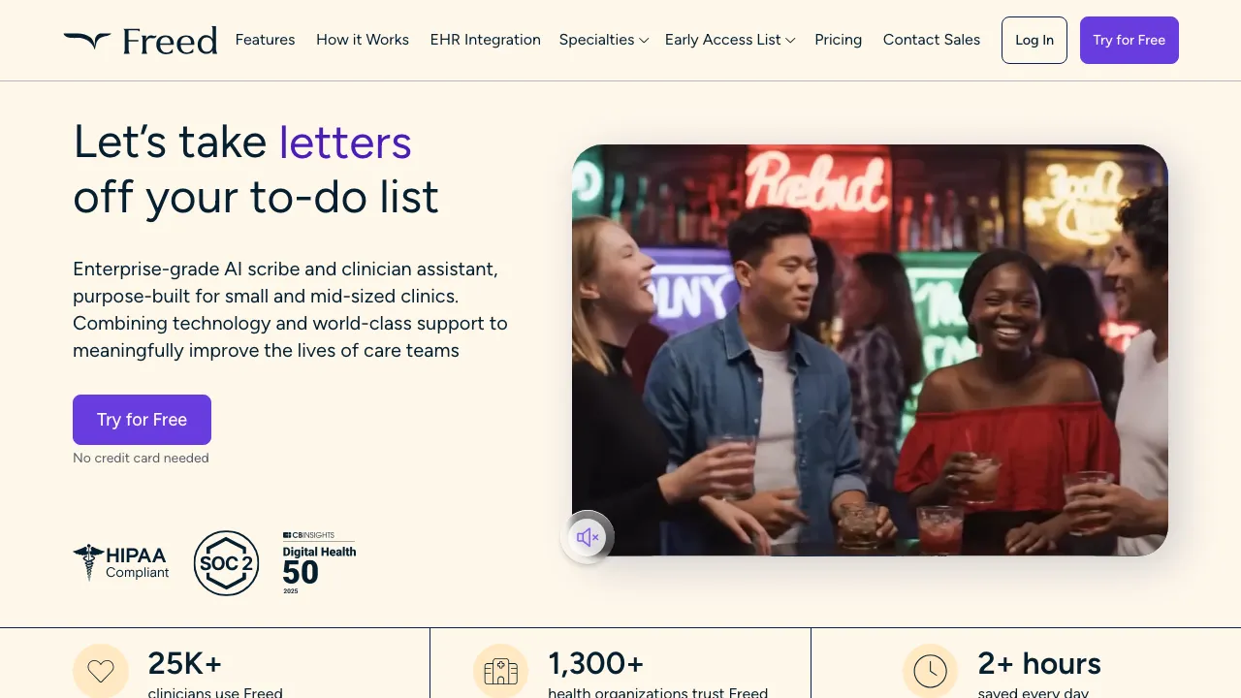The width and height of the screenshot is (1241, 698).
Task: Click the CB Insights Digital Health 50 badge
Action: click(x=319, y=562)
